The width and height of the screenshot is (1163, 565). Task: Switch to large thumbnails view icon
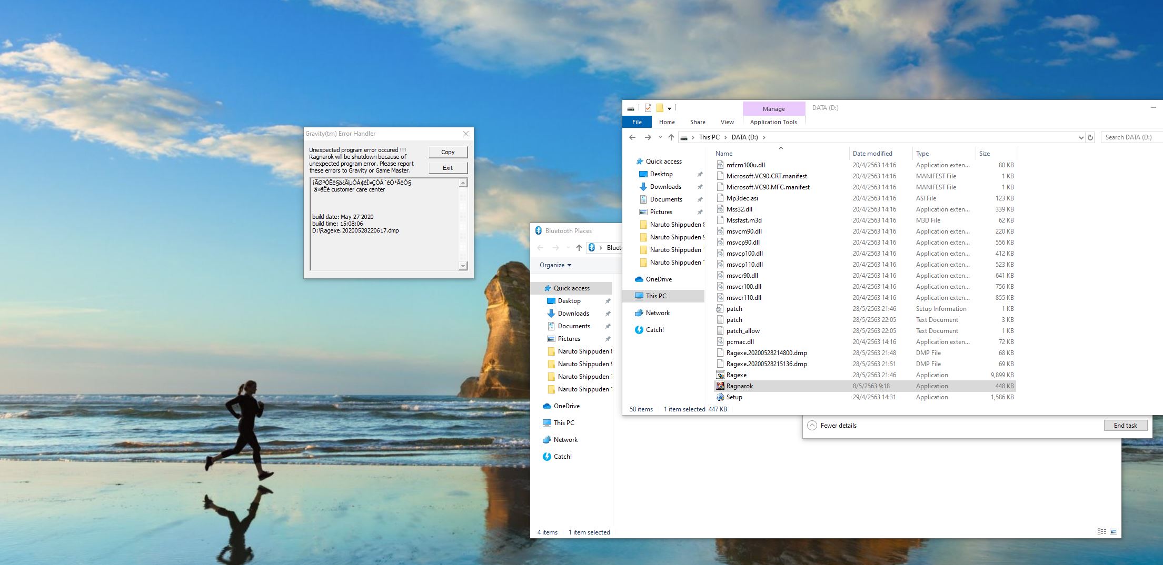click(x=1114, y=532)
